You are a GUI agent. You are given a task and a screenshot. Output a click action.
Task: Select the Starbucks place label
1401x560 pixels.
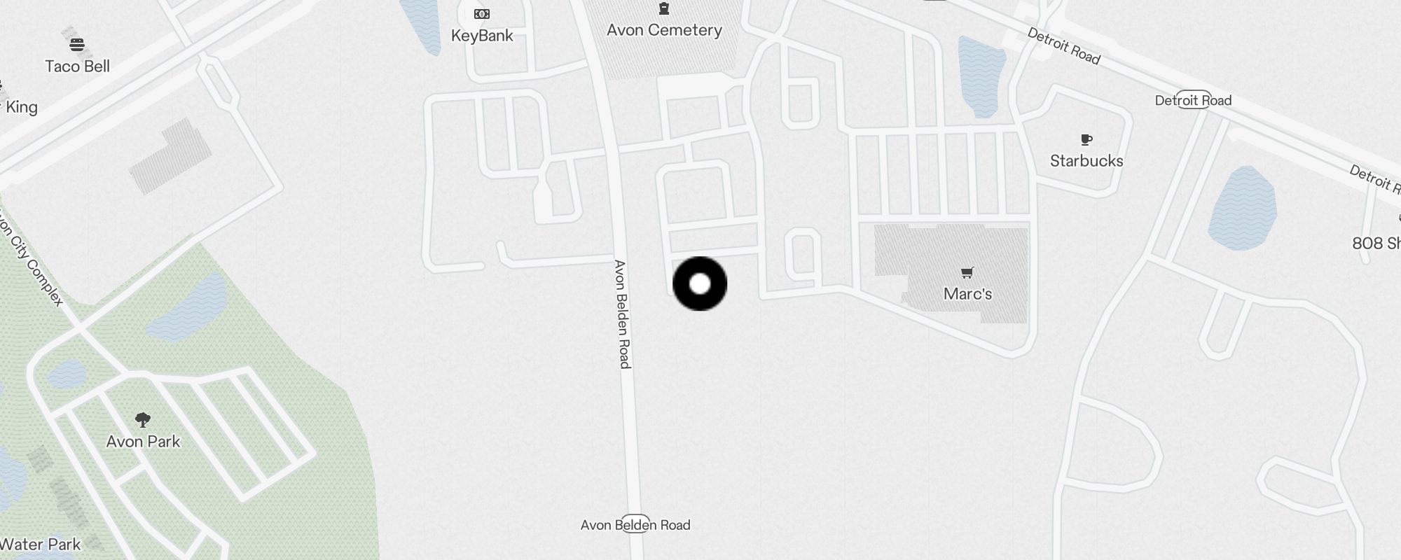click(1086, 161)
